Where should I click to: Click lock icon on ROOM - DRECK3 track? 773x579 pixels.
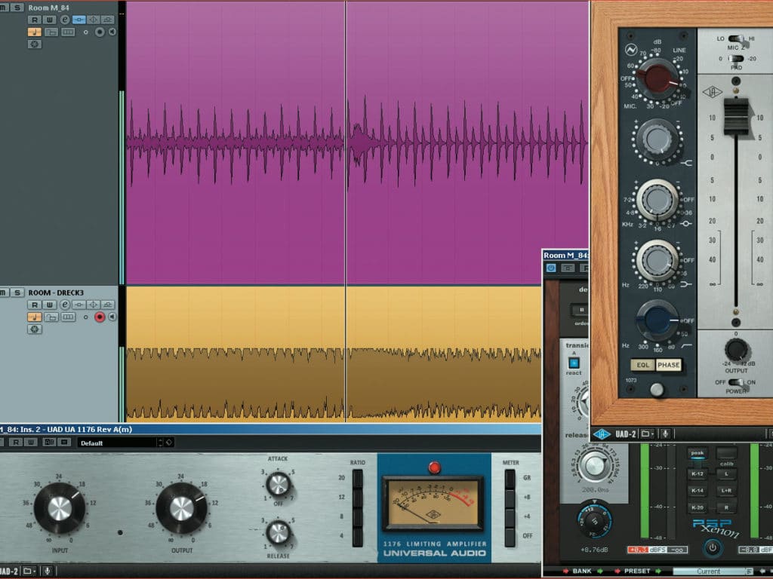[51, 317]
